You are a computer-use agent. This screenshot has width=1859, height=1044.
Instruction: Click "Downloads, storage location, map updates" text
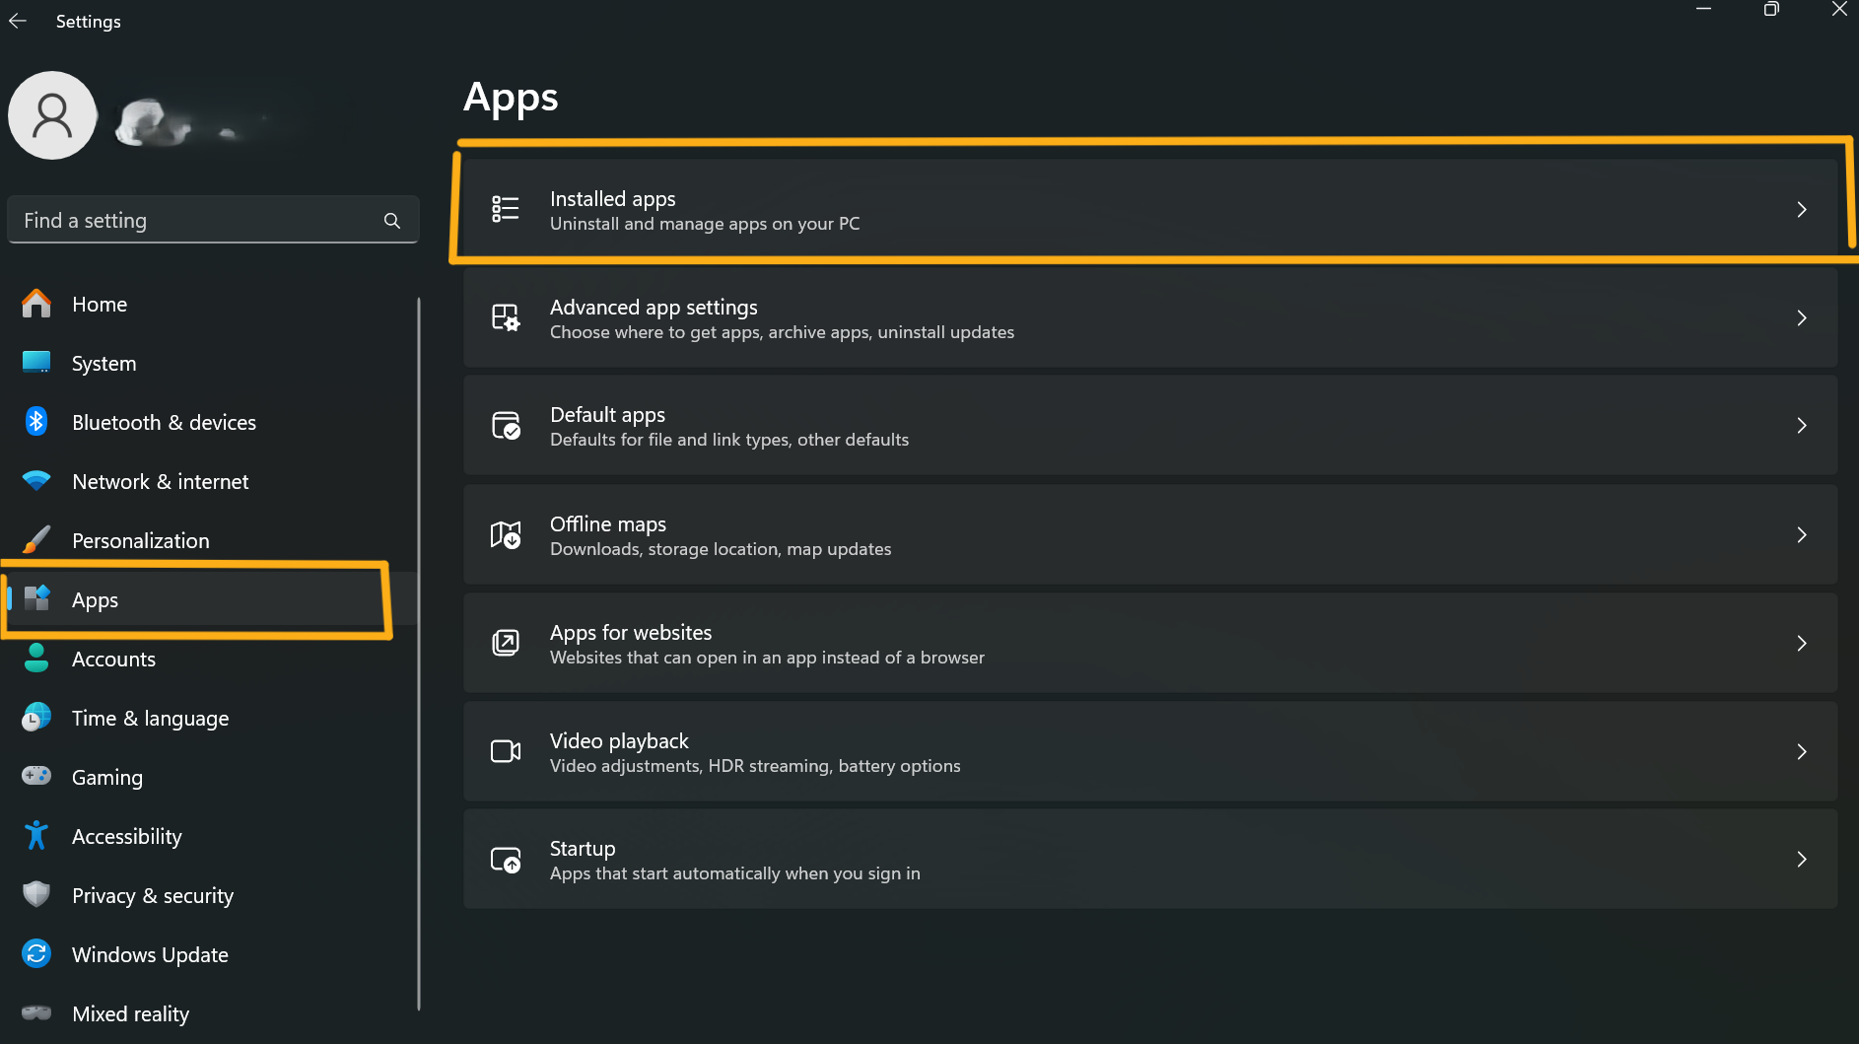tap(721, 549)
